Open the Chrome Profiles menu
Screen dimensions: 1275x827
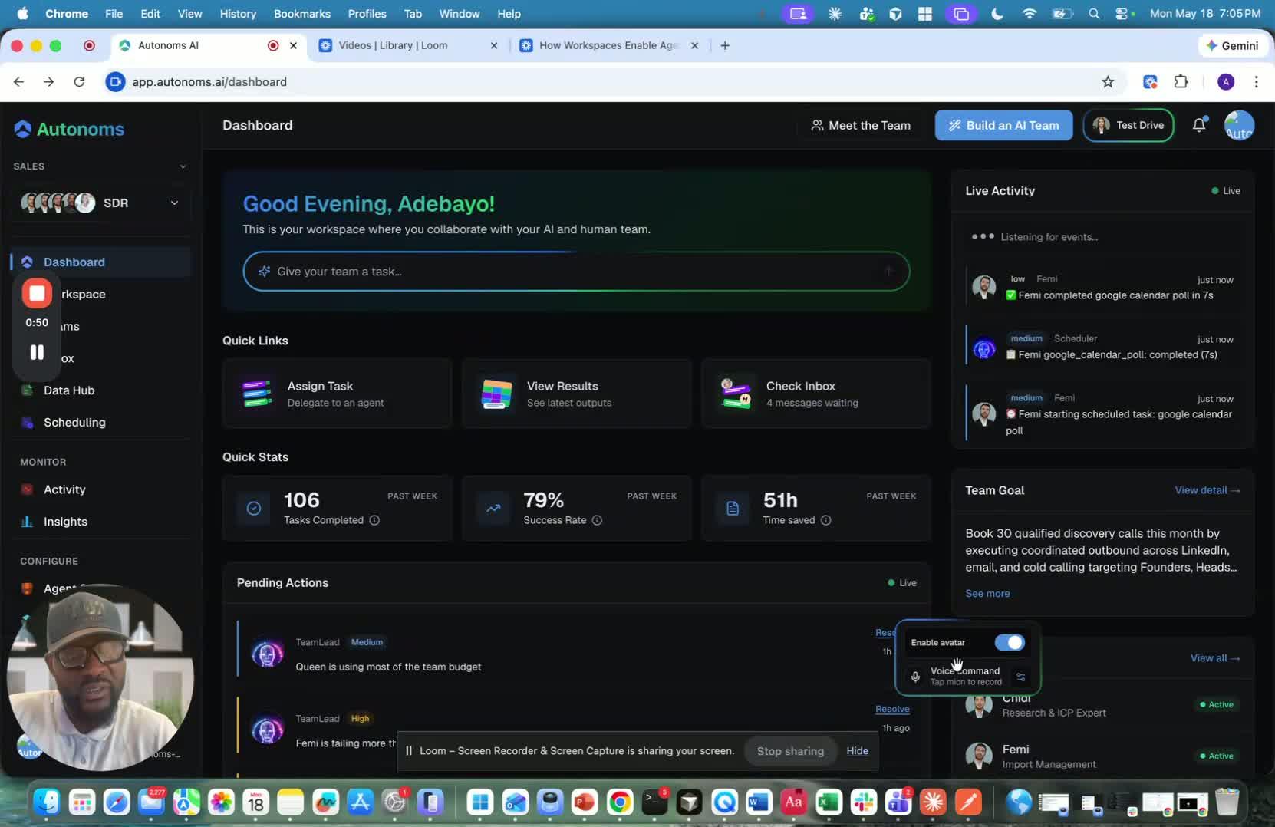pyautogui.click(x=367, y=14)
